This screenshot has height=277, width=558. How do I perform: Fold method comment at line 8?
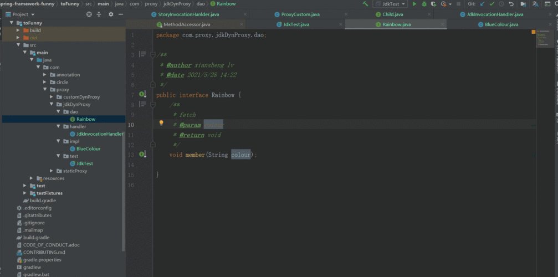coord(153,105)
